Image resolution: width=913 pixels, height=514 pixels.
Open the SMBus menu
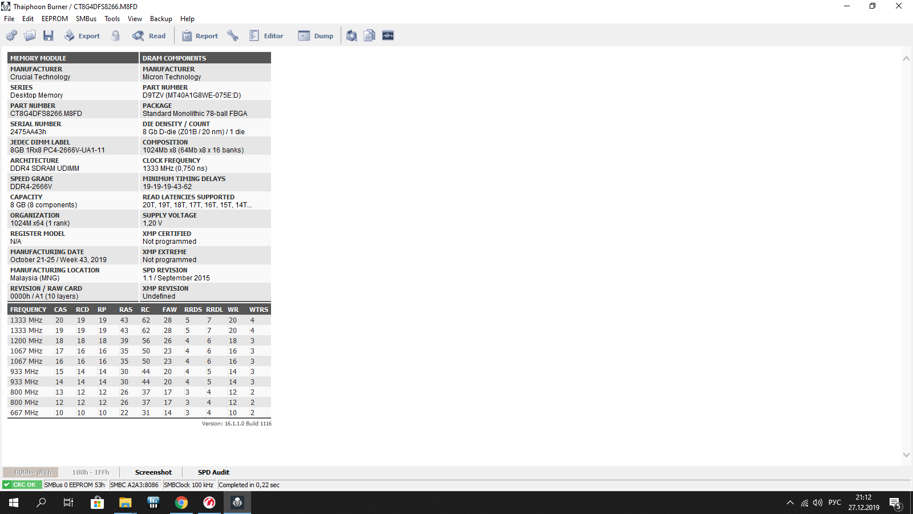86,19
